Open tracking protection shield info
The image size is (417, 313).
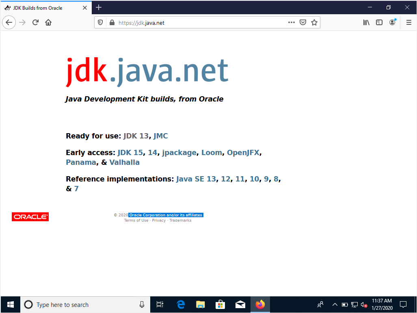pos(100,23)
